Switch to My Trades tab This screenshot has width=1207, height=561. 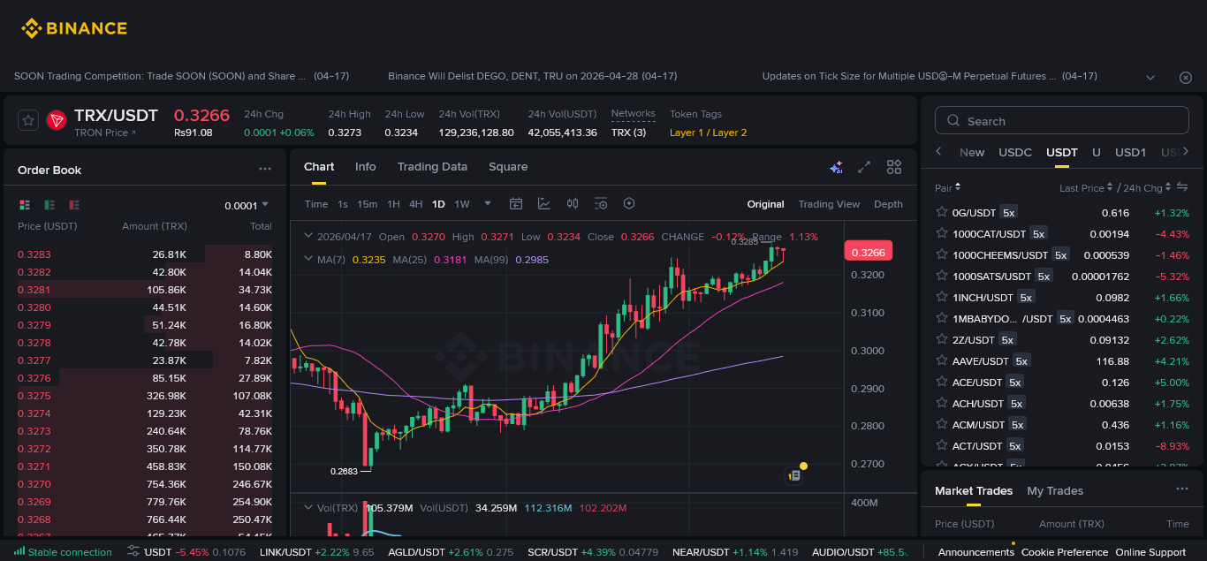click(x=1055, y=490)
